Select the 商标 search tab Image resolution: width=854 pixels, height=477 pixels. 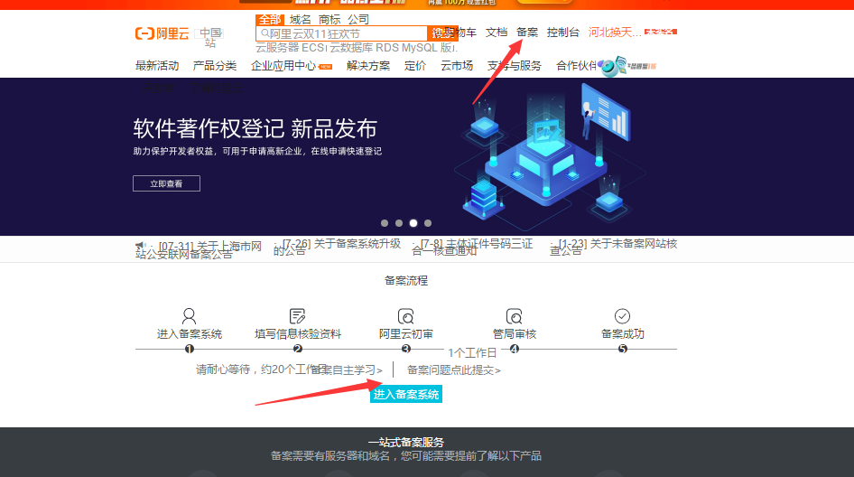click(x=330, y=20)
